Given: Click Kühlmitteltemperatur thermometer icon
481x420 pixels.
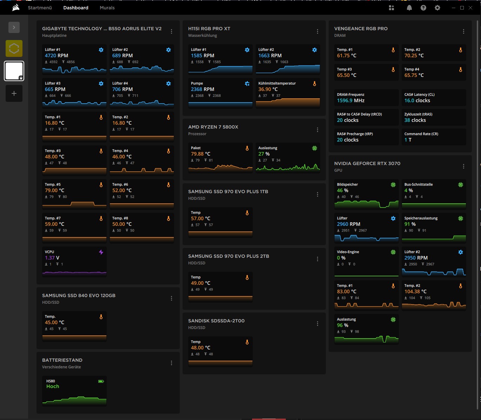Looking at the screenshot, I should coord(315,84).
